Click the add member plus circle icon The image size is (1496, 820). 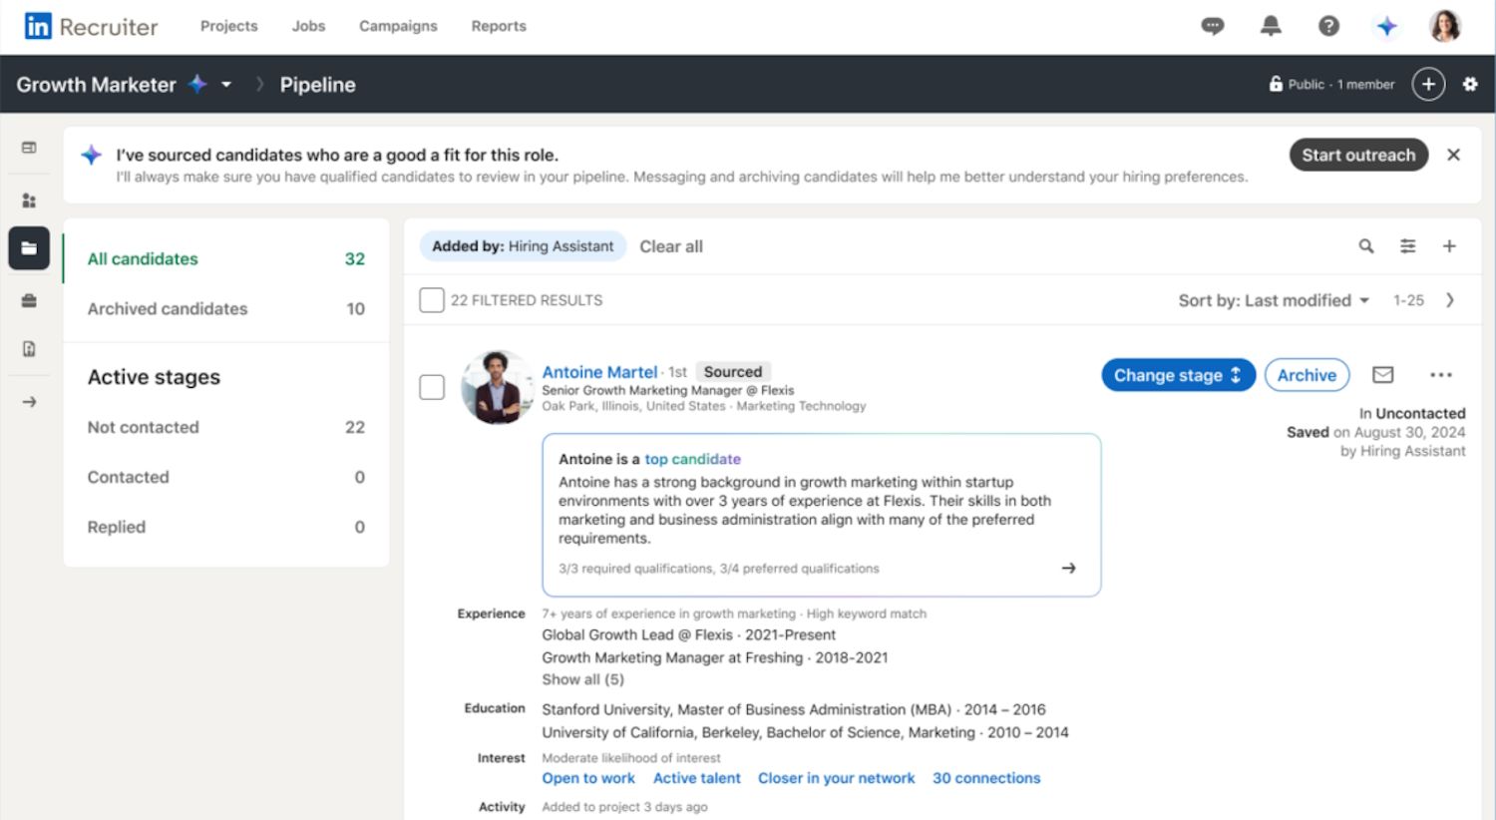point(1428,85)
